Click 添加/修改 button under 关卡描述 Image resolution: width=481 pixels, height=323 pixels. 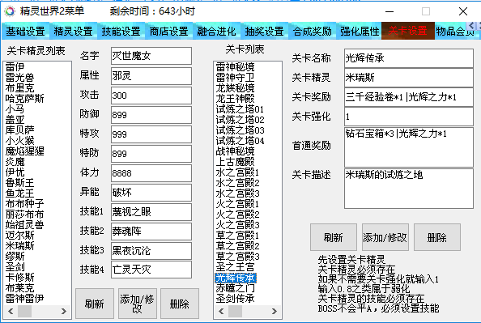pos(385,237)
